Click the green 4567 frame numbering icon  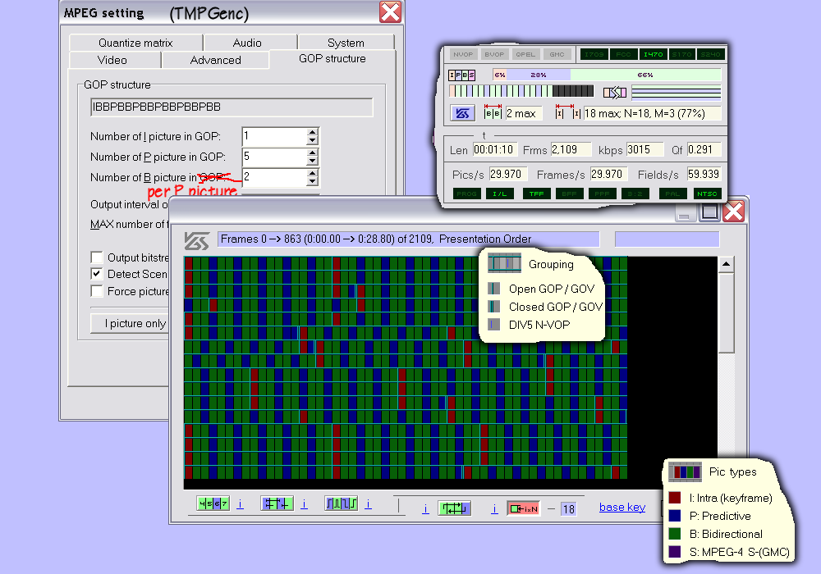tap(213, 503)
